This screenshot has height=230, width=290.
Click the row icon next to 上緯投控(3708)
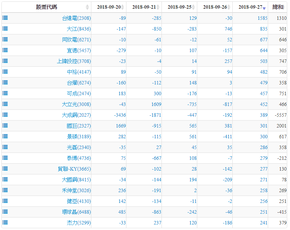pyautogui.click(x=5, y=61)
